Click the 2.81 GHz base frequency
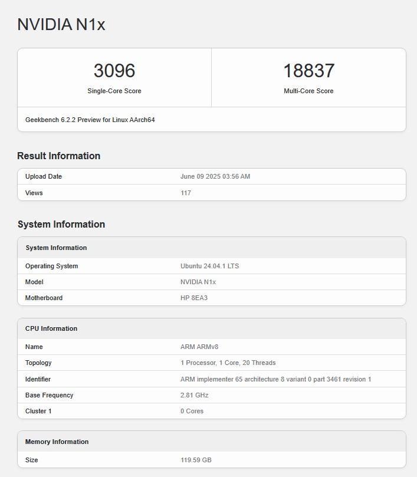This screenshot has width=417, height=477. pos(194,395)
